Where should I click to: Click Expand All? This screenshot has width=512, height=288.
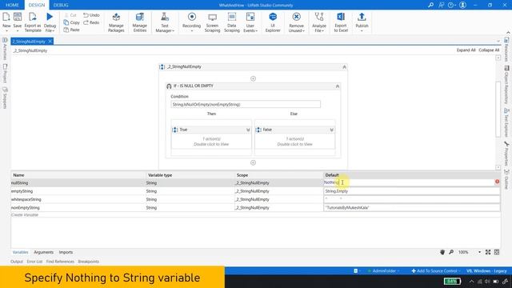pyautogui.click(x=466, y=50)
